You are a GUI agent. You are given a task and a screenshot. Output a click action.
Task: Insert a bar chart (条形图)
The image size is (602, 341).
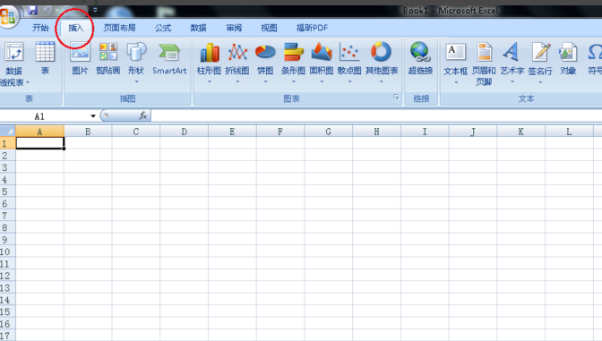[x=293, y=53]
